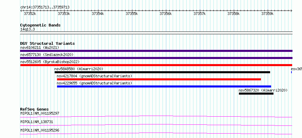Open the nsv4229655 (gnomADStructuralVariants) label
Image resolution: width=302 pixels, height=138 pixels.
[94, 83]
